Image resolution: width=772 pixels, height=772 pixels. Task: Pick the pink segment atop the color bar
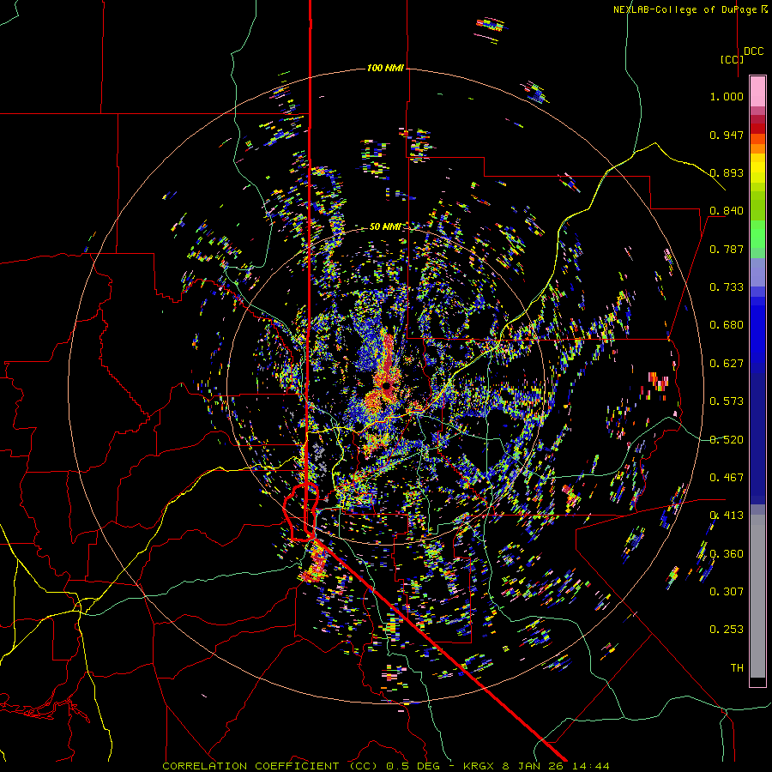click(757, 91)
